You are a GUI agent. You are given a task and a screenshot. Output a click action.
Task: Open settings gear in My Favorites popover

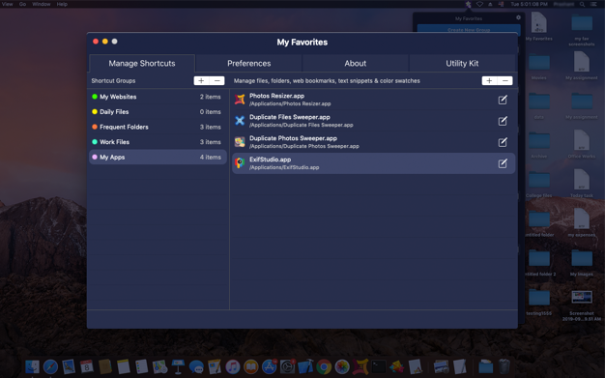pos(518,17)
